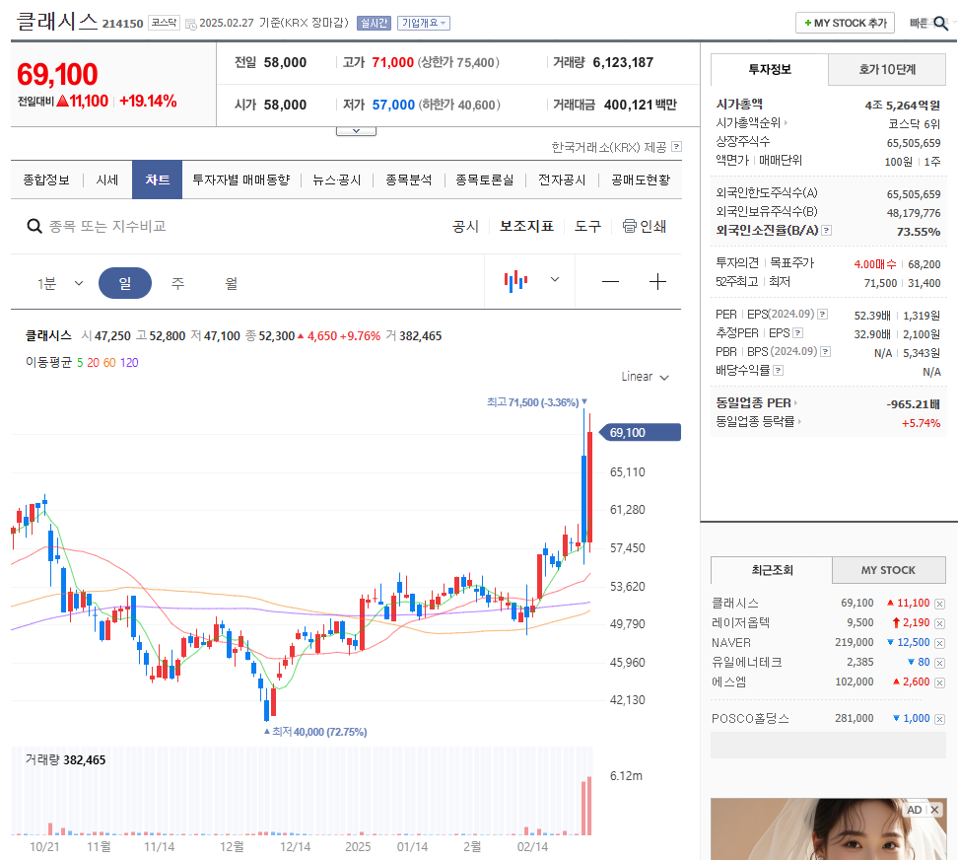Open the 전자공시 tab
Screen dimensions: 958x860
pyautogui.click(x=562, y=179)
